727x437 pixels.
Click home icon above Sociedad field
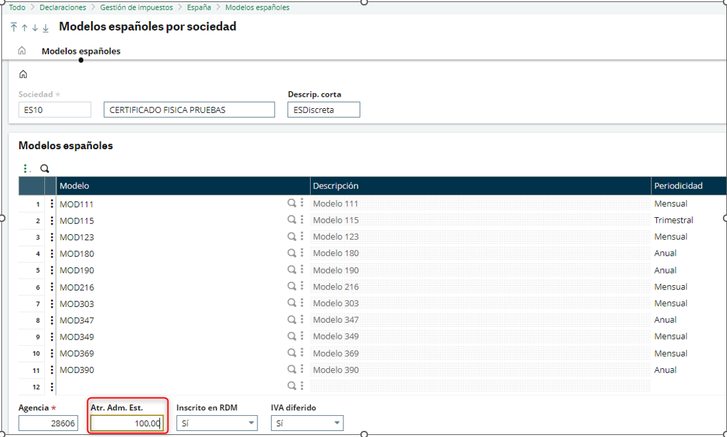click(22, 74)
